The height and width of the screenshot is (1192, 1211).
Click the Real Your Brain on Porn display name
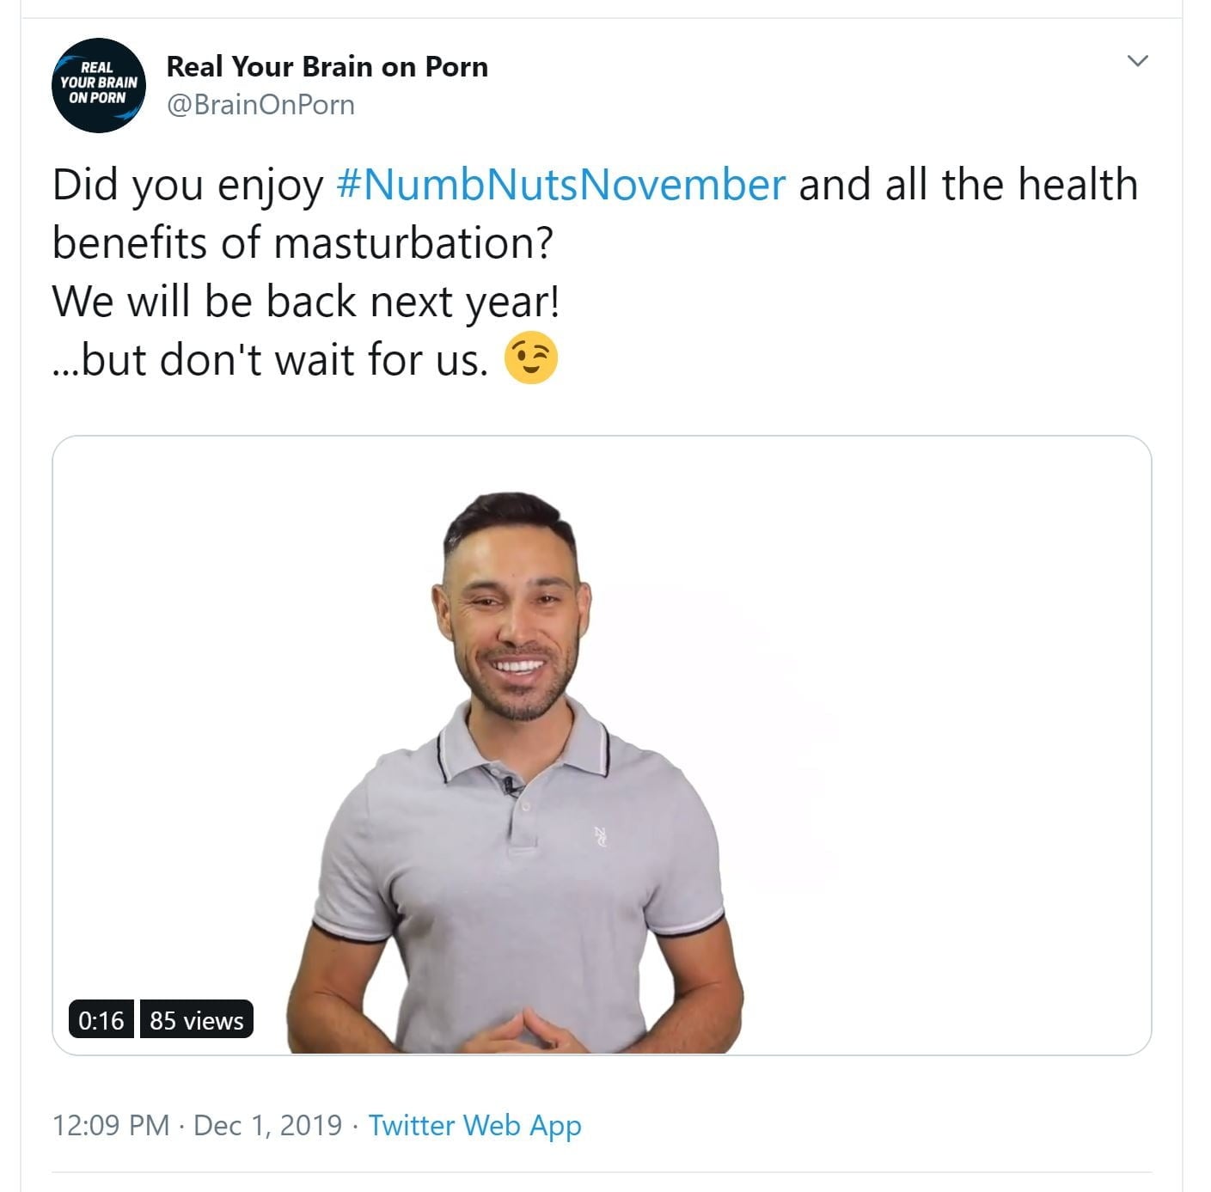[327, 66]
